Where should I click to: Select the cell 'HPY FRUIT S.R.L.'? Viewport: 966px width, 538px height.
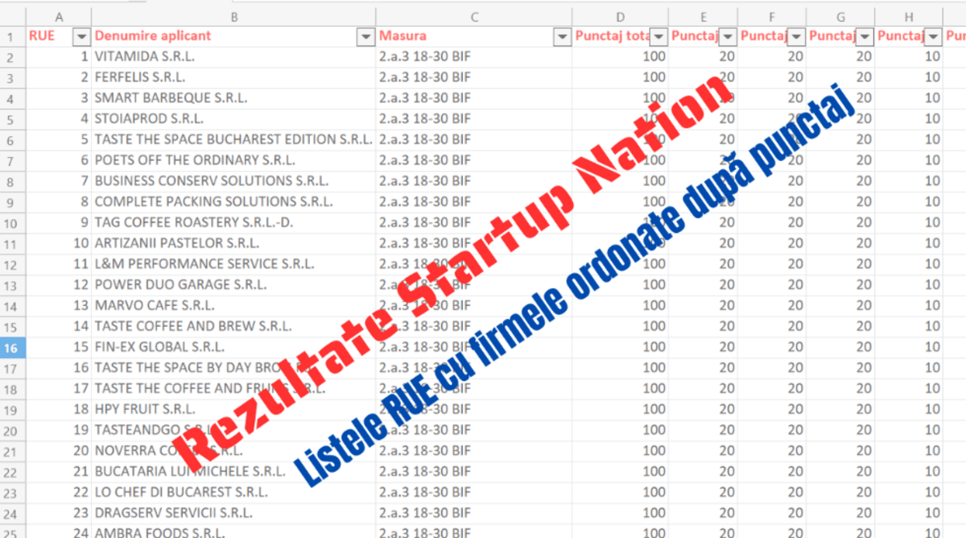pyautogui.click(x=234, y=409)
